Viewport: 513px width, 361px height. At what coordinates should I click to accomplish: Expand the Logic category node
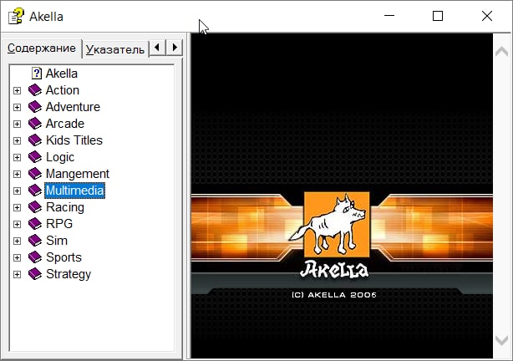point(17,157)
